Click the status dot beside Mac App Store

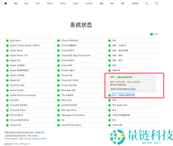(x=59, y=110)
